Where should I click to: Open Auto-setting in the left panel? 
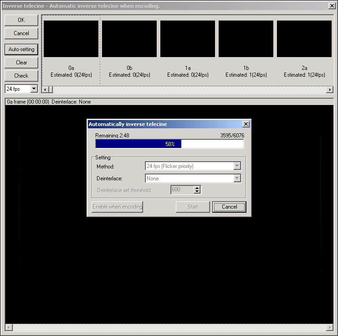(21, 49)
